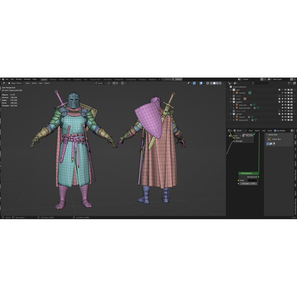
Task: Uncheck the mesh collection checkbox
Action: click(279, 99)
